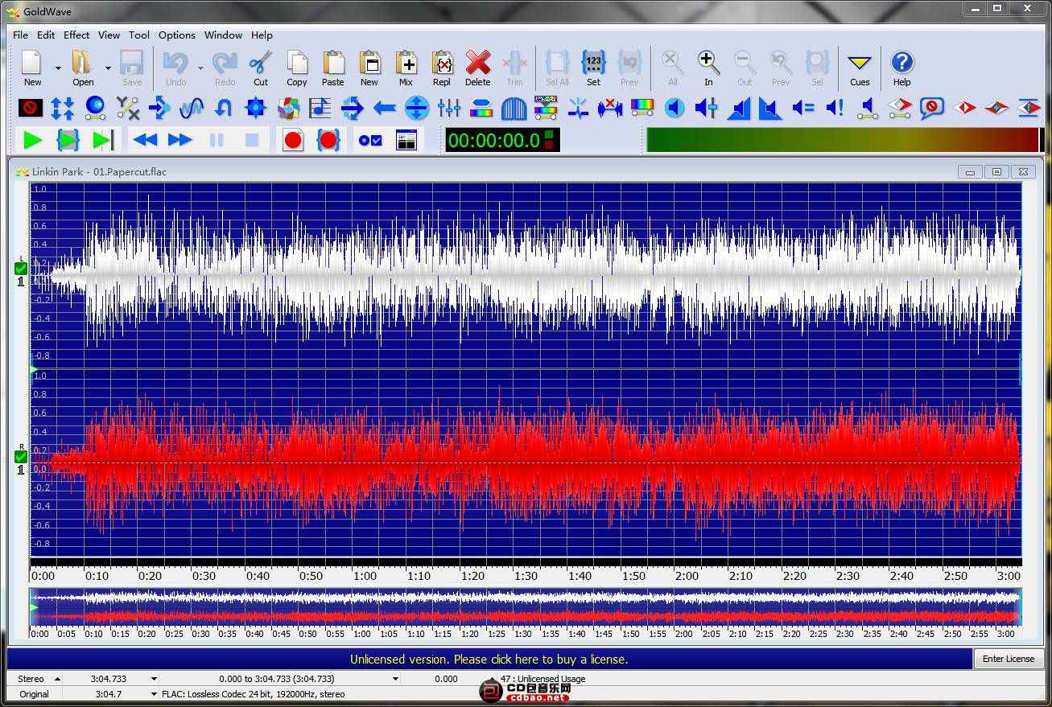Image resolution: width=1052 pixels, height=707 pixels.
Task: Open the Tool menu
Action: [139, 35]
